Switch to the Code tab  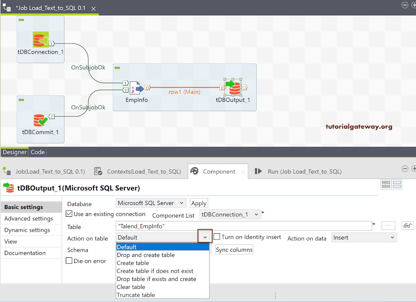pyautogui.click(x=37, y=152)
